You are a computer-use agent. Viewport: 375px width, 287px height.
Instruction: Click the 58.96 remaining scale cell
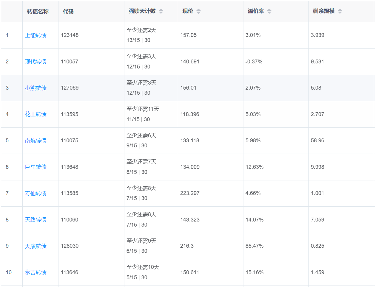tap(317, 141)
